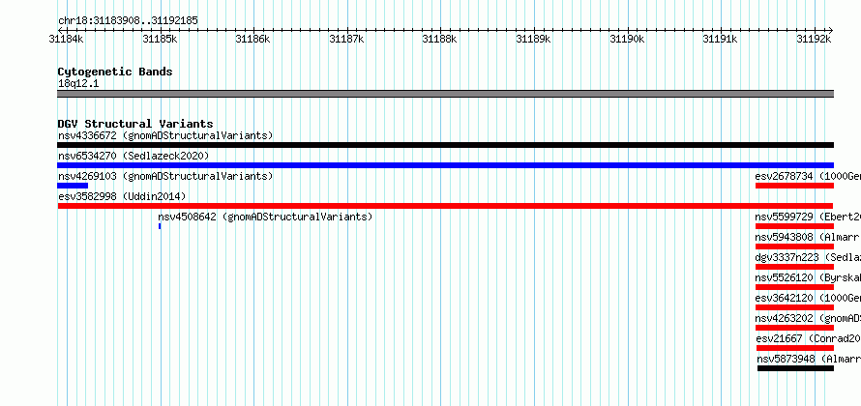Click the DGV Structural Variants track title

[135, 124]
